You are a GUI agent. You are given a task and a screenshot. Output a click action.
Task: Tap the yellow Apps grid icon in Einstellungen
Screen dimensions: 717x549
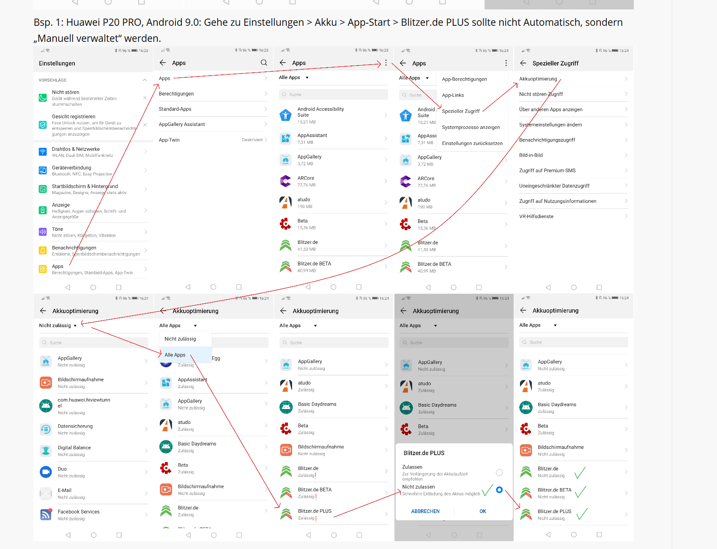pyautogui.click(x=43, y=269)
